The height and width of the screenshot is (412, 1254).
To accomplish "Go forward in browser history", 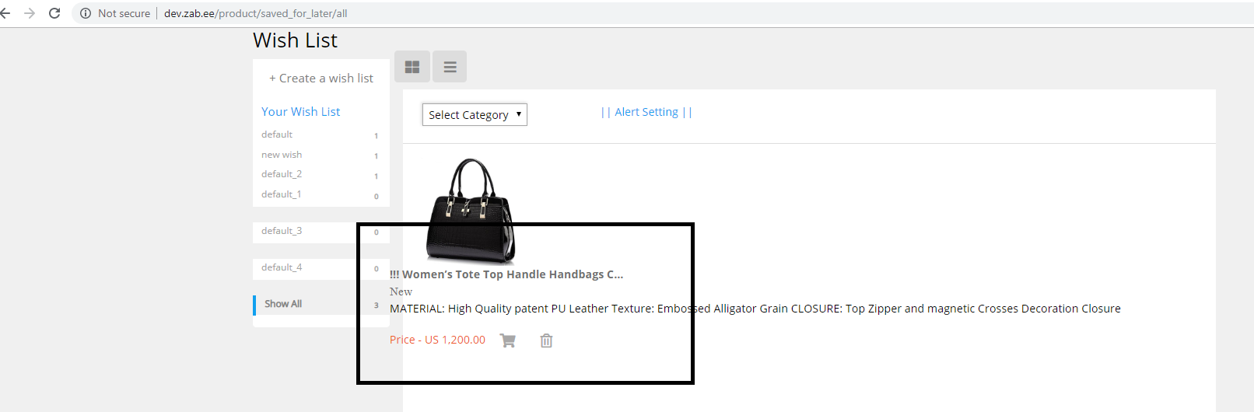I will click(30, 13).
